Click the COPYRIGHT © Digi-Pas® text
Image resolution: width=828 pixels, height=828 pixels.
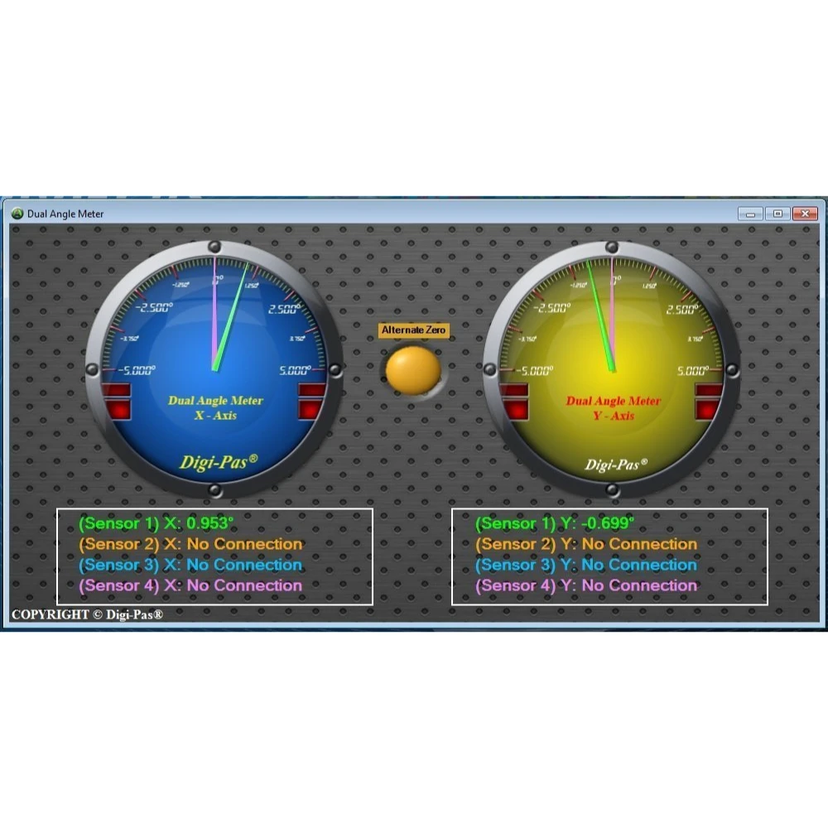point(87,614)
